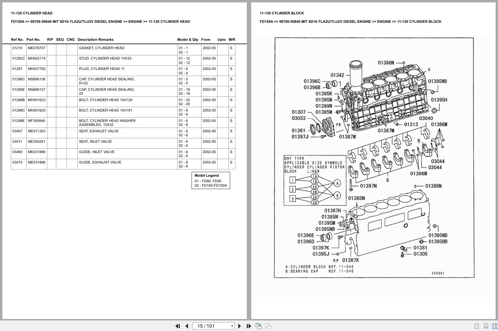The image size is (498, 331).
Task: Click diagram label 01313
Action: pos(411,124)
